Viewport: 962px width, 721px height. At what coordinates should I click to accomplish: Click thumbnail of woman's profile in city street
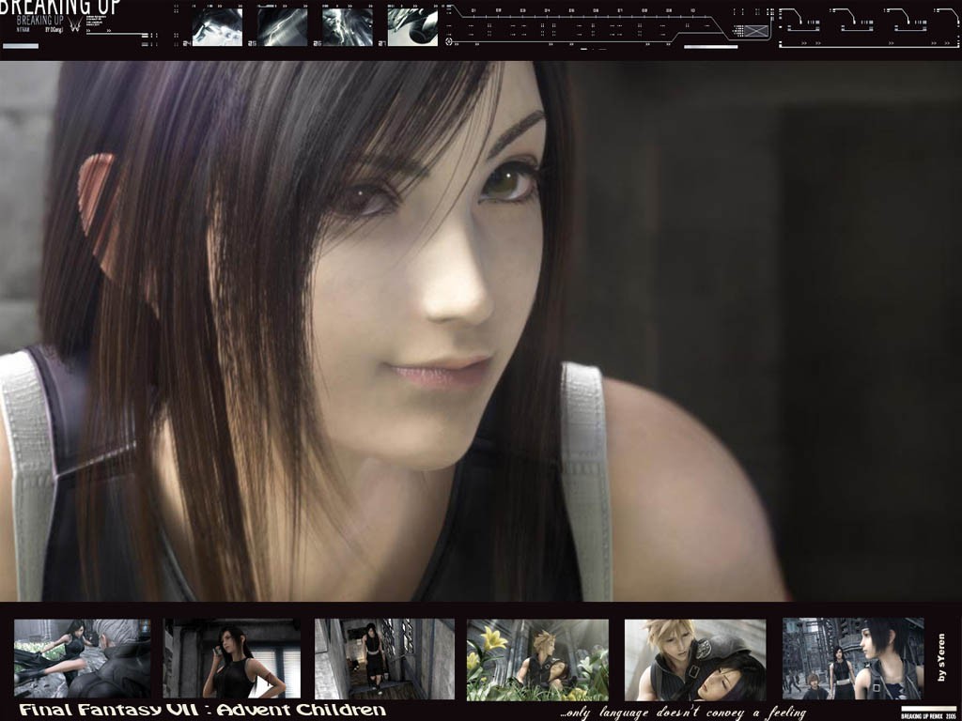[x=853, y=658]
